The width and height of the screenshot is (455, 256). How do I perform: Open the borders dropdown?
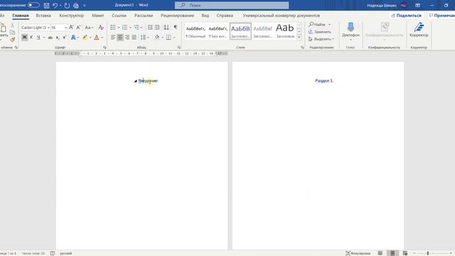pyautogui.click(x=174, y=38)
